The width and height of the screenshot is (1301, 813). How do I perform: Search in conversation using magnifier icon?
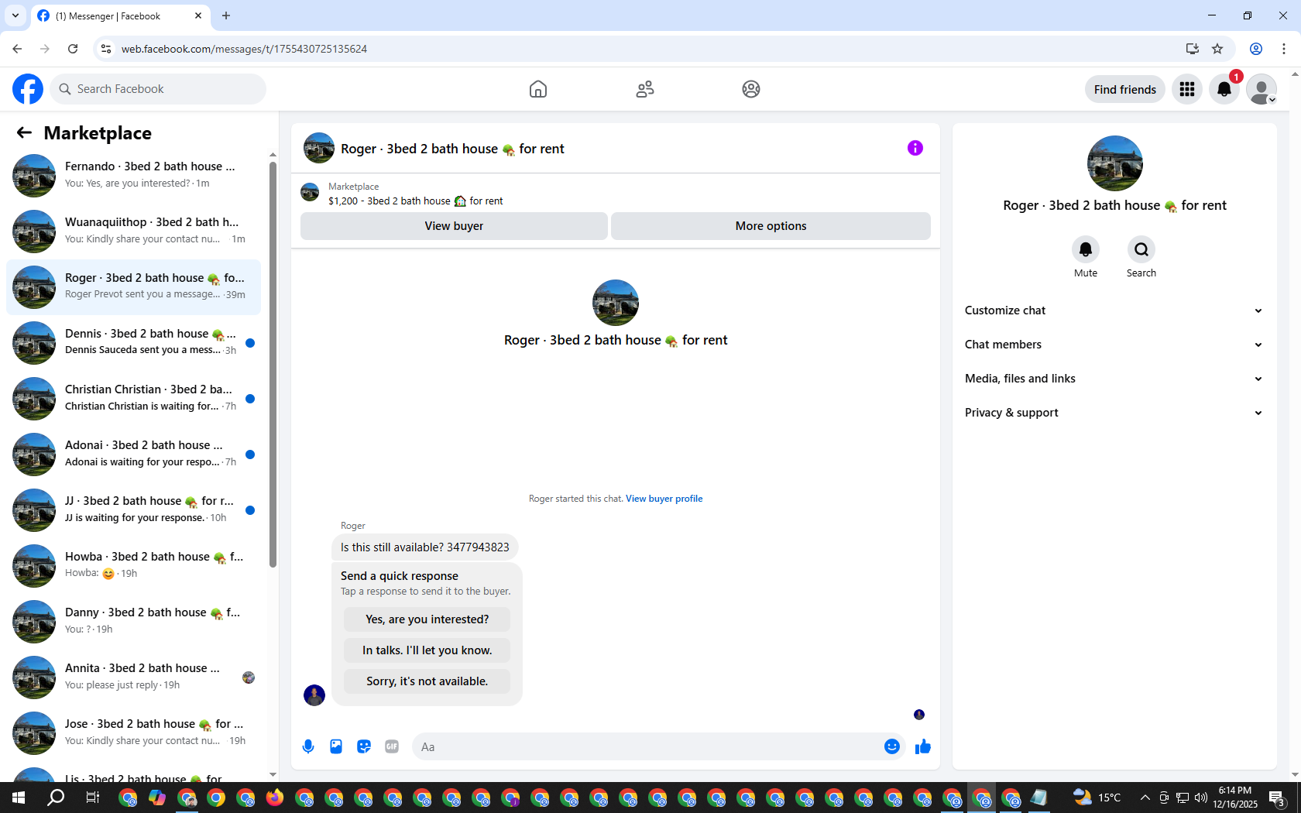1141,249
